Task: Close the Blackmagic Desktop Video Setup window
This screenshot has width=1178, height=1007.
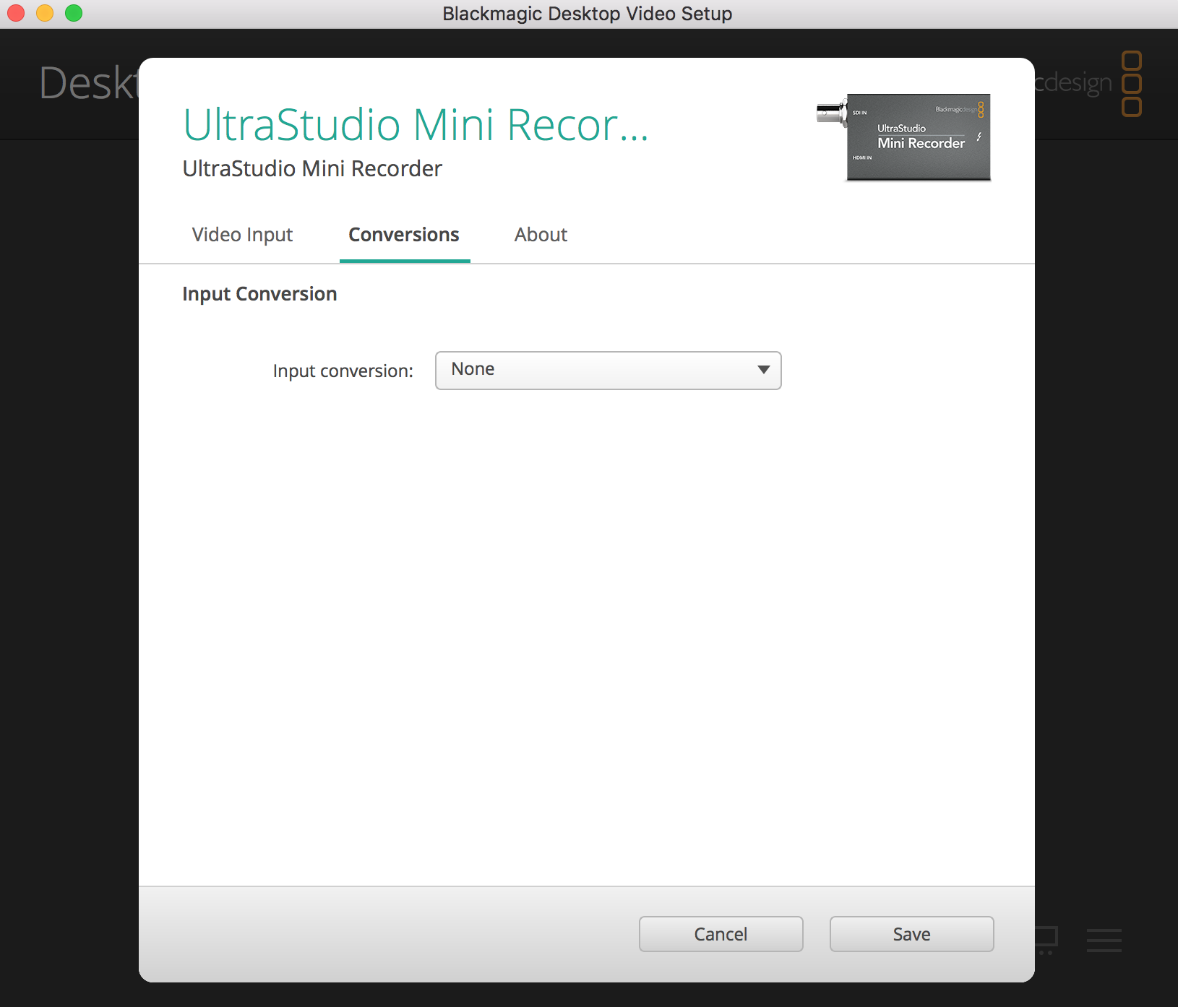Action: (x=16, y=13)
